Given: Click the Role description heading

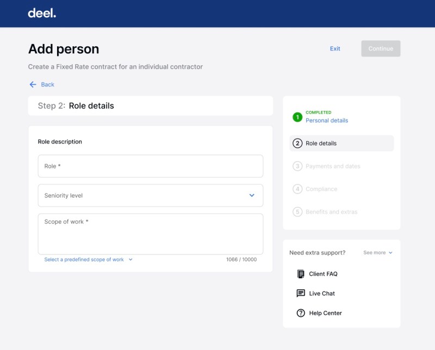Looking at the screenshot, I should point(60,142).
